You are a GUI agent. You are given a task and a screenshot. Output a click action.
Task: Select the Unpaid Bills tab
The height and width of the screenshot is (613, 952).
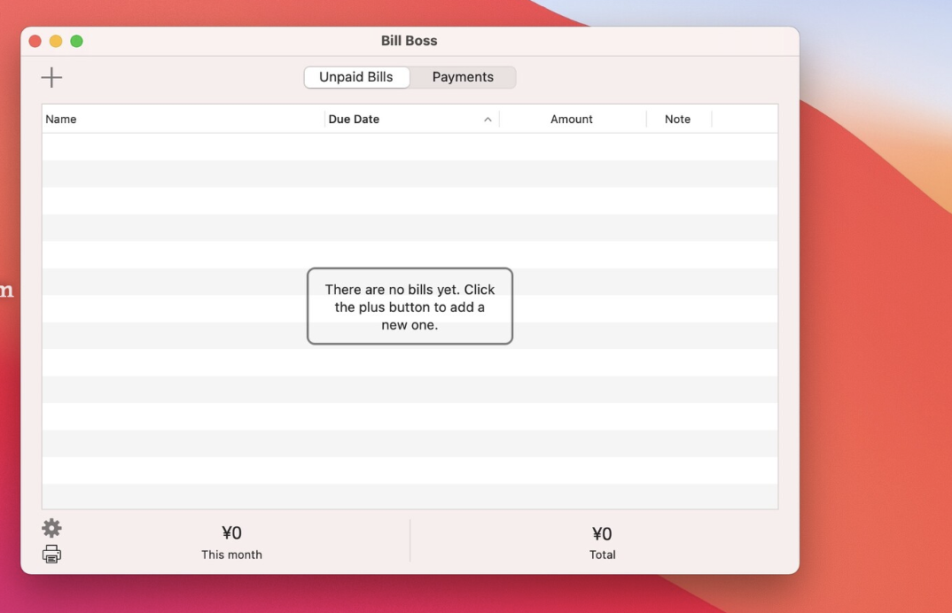tap(356, 77)
